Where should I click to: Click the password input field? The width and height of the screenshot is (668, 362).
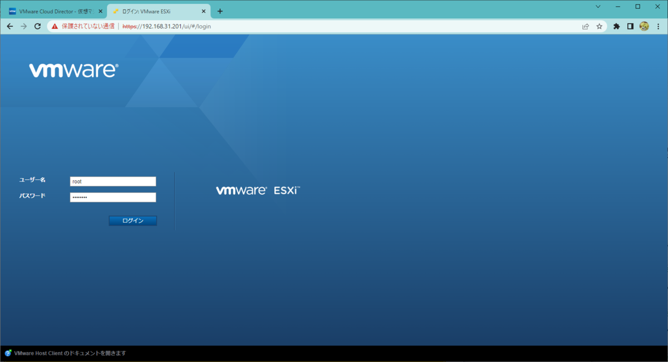[x=113, y=198]
